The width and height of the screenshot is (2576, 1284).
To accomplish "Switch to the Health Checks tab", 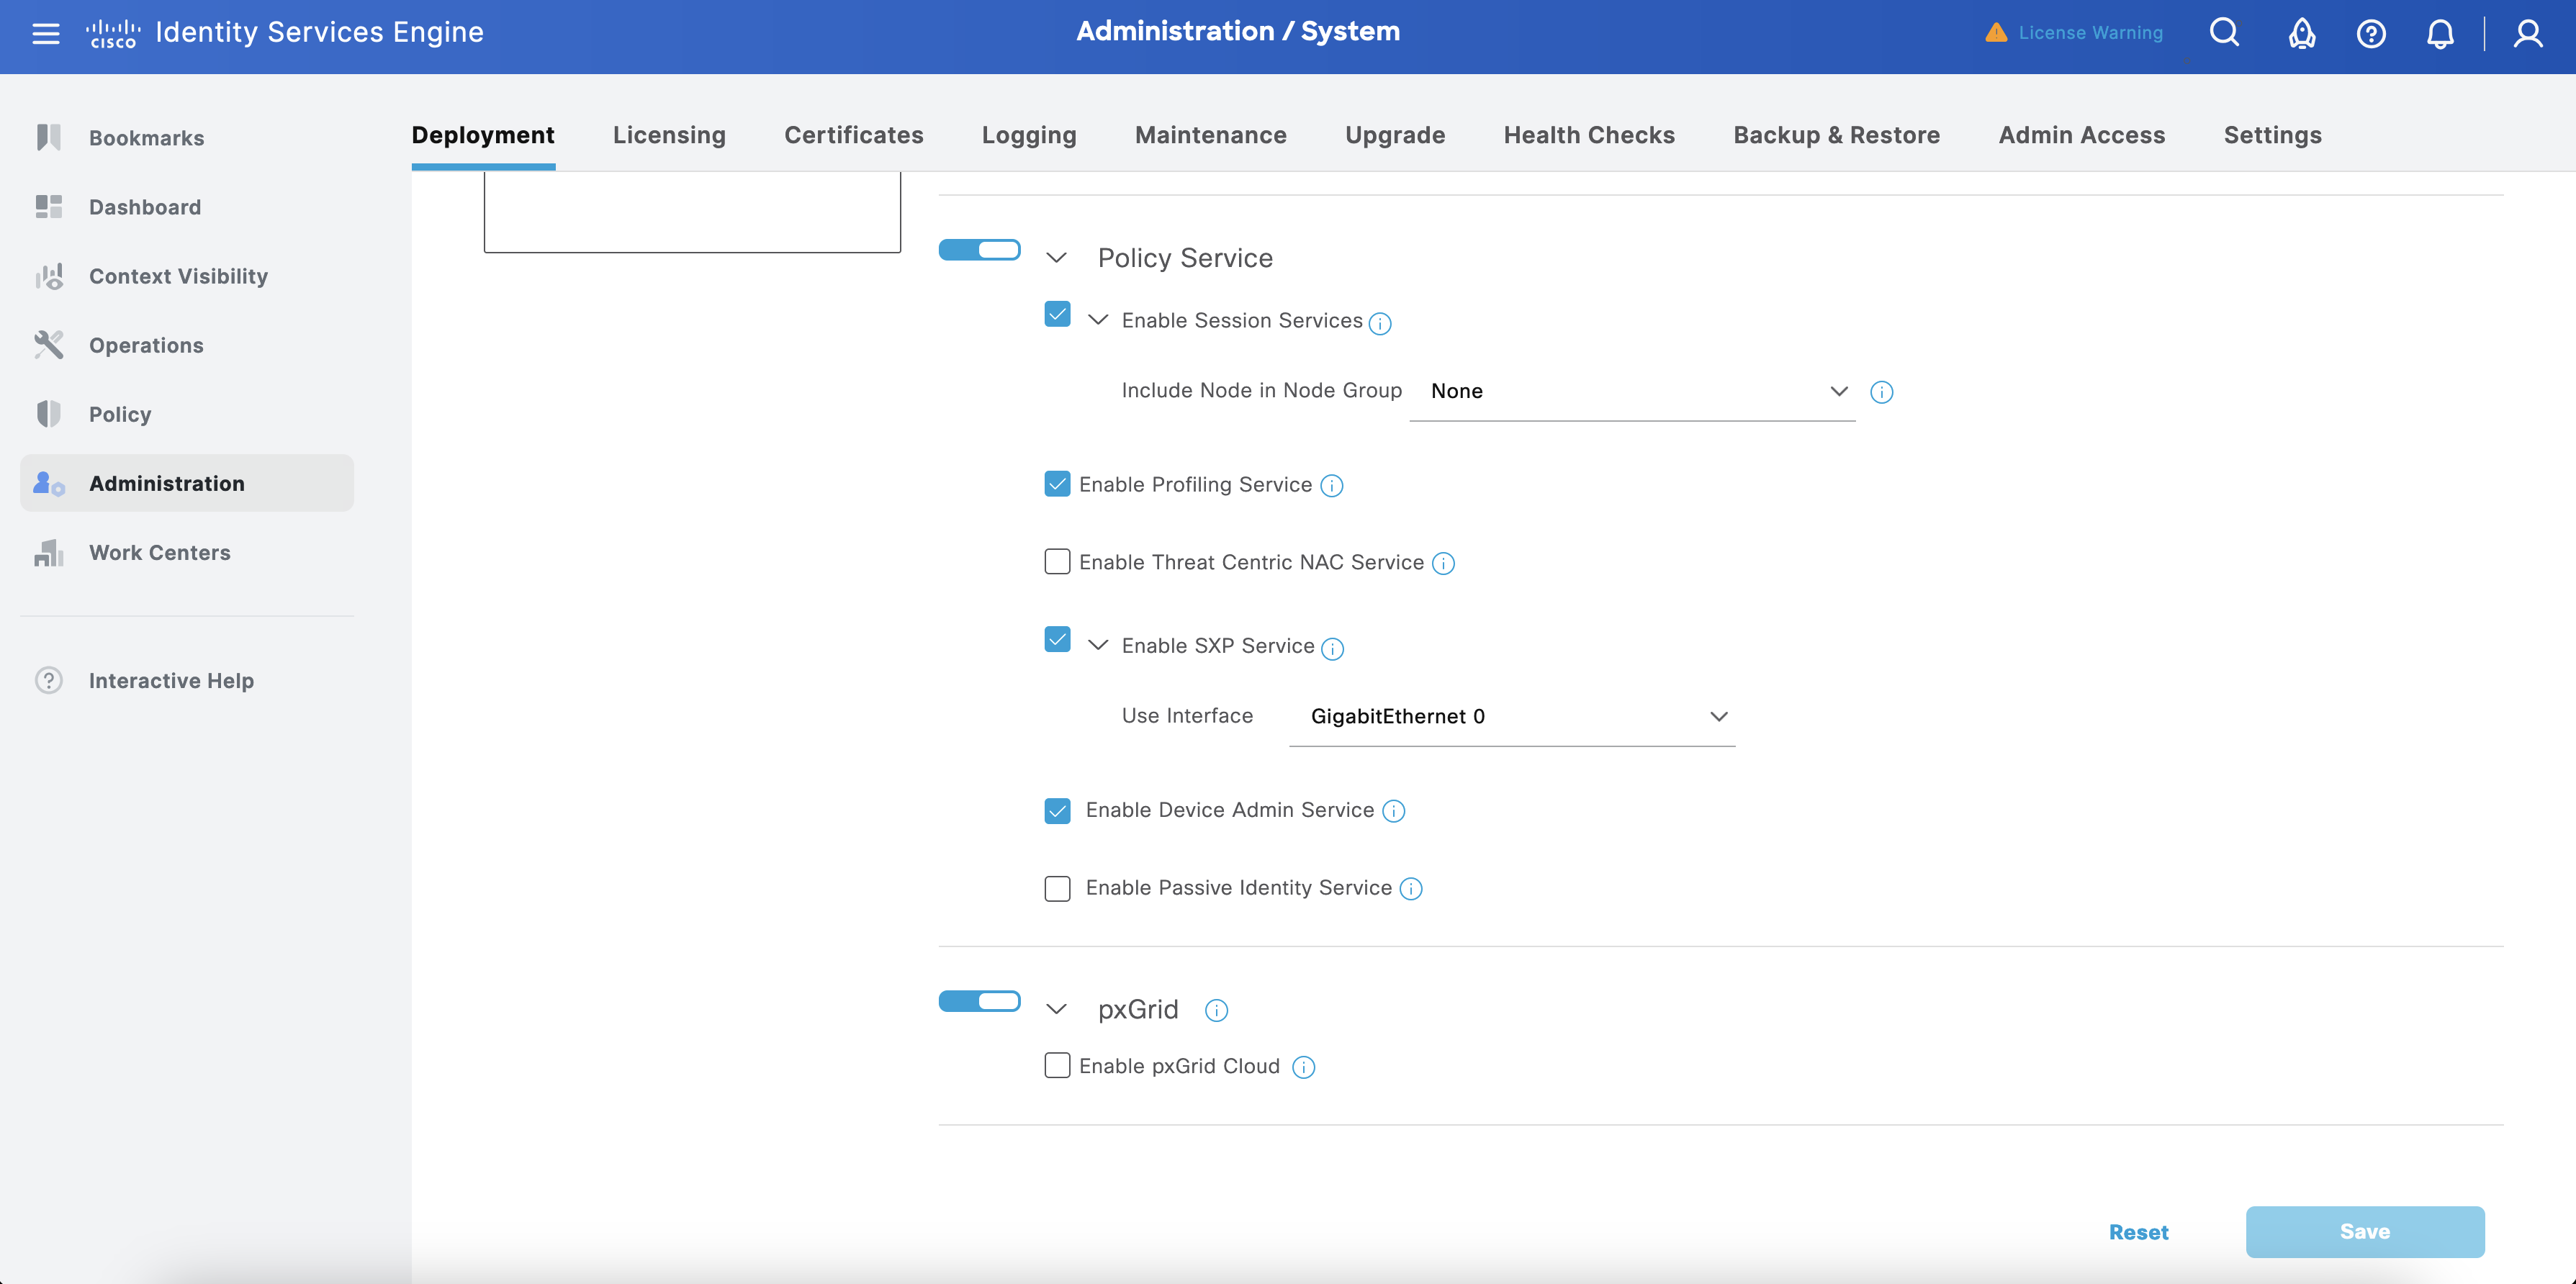I will coord(1589,135).
